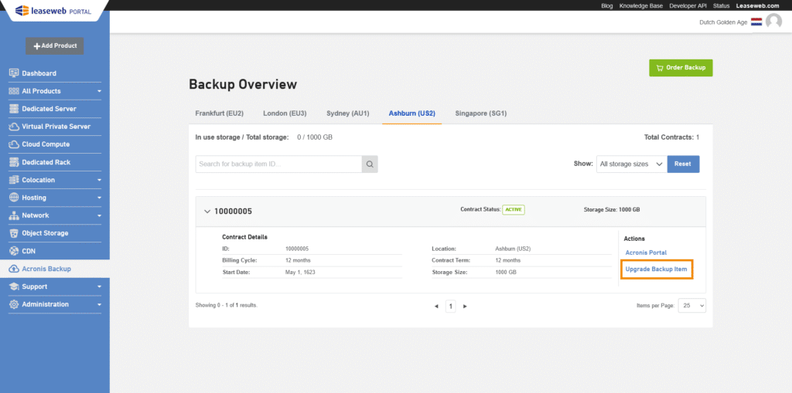Click the Total Contracts: 1 text
The height and width of the screenshot is (393, 792).
pyautogui.click(x=672, y=137)
